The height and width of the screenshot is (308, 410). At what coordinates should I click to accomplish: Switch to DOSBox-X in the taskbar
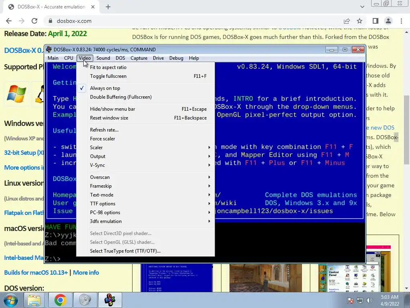(x=110, y=300)
